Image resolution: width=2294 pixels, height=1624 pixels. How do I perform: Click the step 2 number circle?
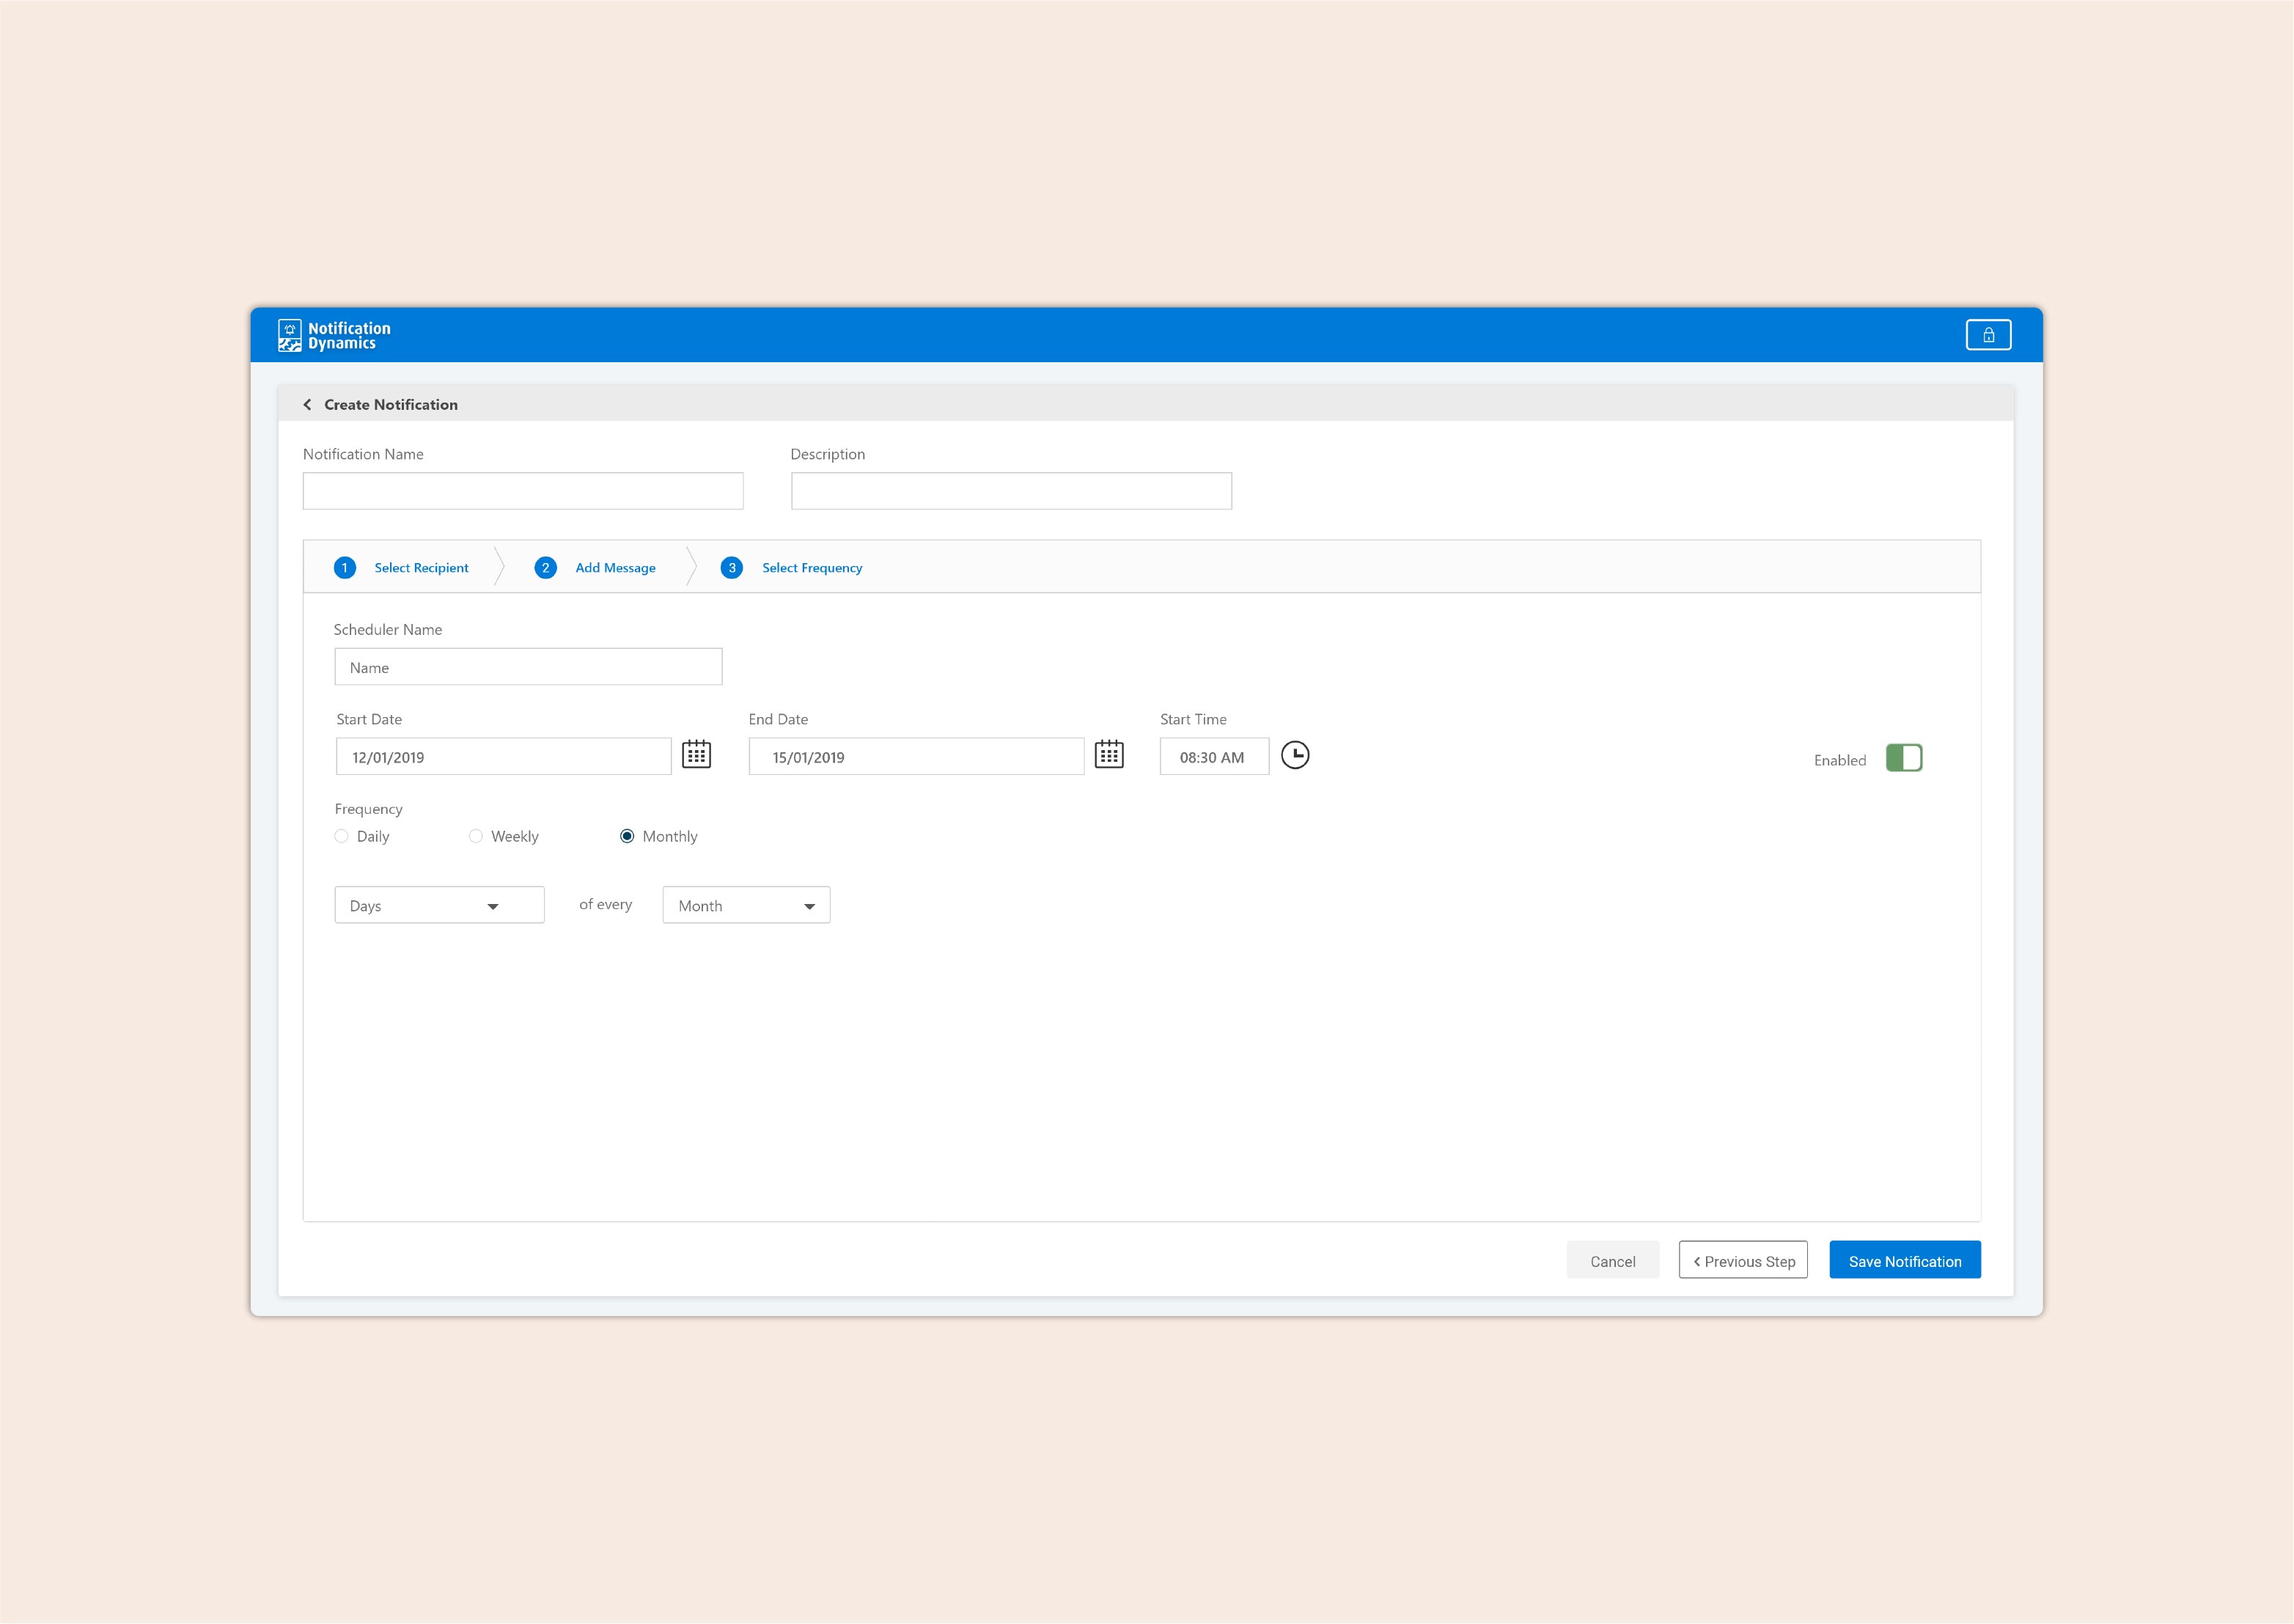point(545,567)
